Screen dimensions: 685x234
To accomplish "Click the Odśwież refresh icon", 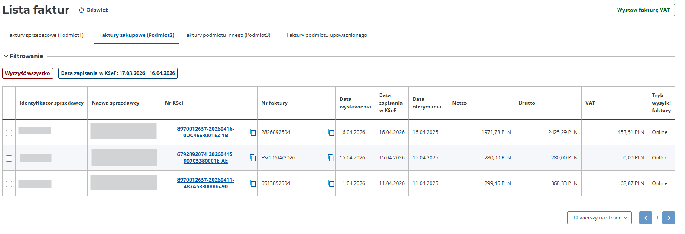I will pyautogui.click(x=82, y=10).
